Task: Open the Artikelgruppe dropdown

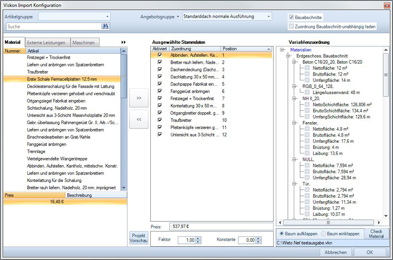Action: pos(107,17)
